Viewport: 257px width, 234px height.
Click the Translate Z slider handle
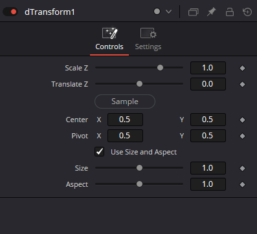[139, 84]
